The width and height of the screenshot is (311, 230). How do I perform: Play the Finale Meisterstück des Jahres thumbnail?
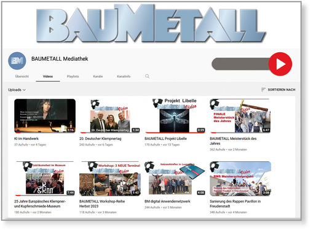coord(240,116)
